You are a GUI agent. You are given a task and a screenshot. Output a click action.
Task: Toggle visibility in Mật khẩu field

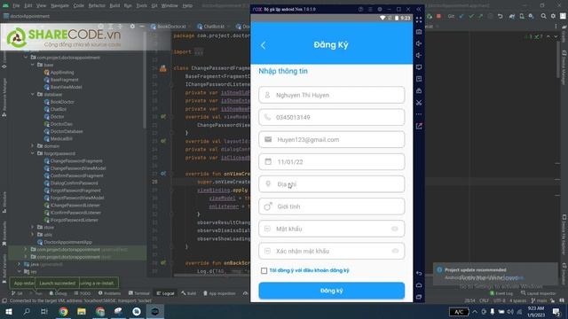tap(394, 229)
